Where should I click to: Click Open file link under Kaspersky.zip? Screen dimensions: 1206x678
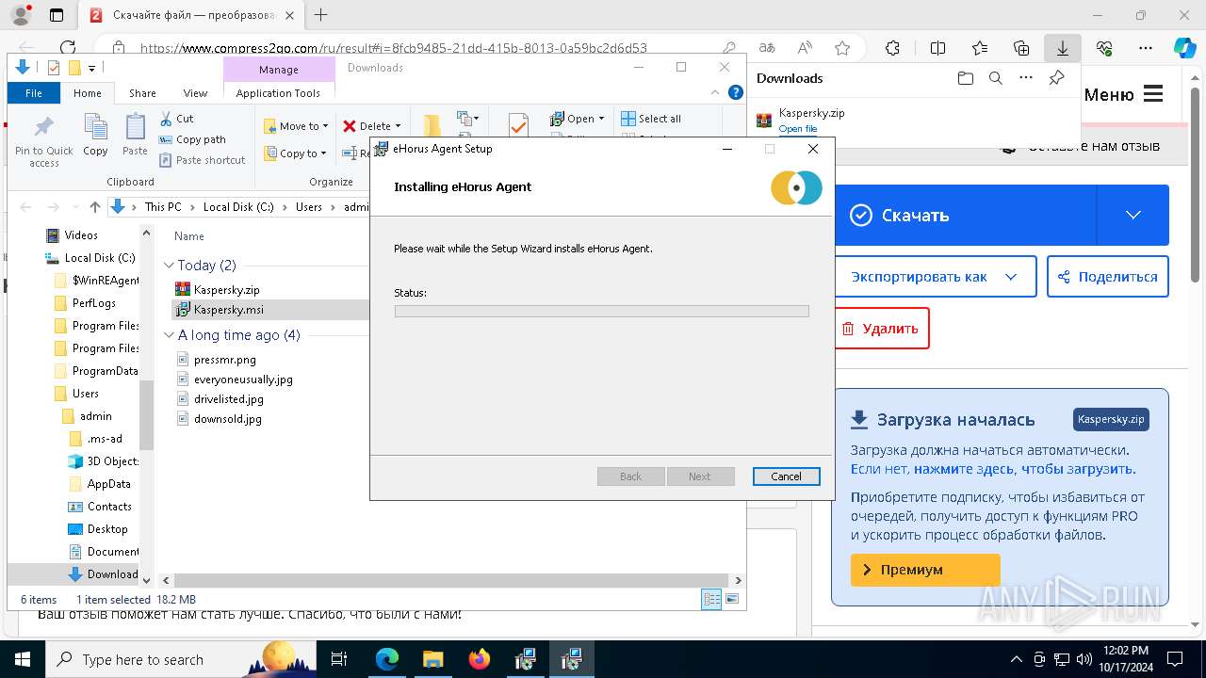[797, 129]
